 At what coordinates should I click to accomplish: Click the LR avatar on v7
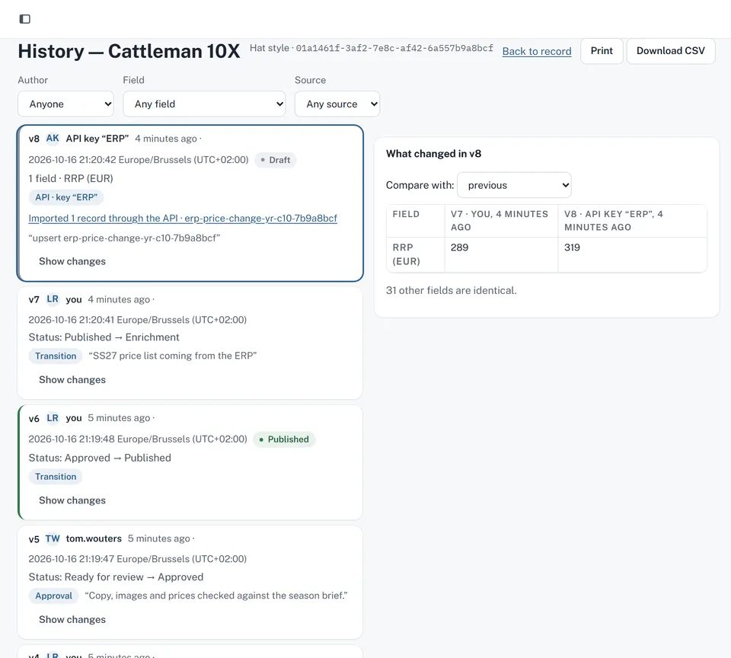pos(53,299)
